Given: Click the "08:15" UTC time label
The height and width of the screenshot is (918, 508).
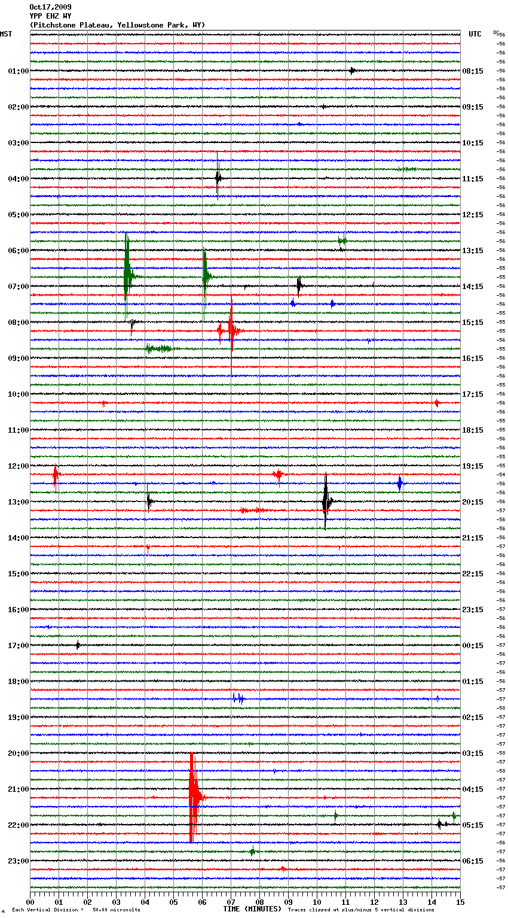Looking at the screenshot, I should click(473, 71).
